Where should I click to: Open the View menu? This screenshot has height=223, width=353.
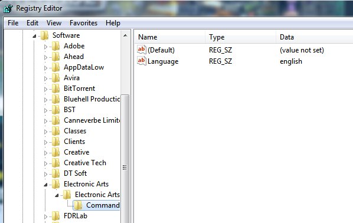point(54,23)
